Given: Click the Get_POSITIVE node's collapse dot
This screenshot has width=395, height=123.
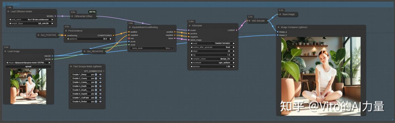Looking at the screenshot, I should (38, 35).
